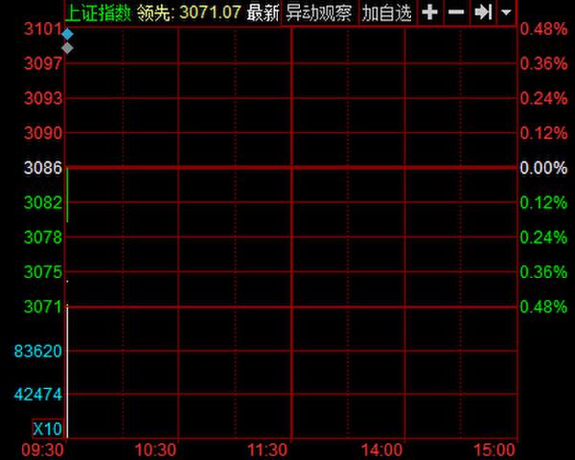
Task: Click the minus zoom-out icon
Action: 456,12
